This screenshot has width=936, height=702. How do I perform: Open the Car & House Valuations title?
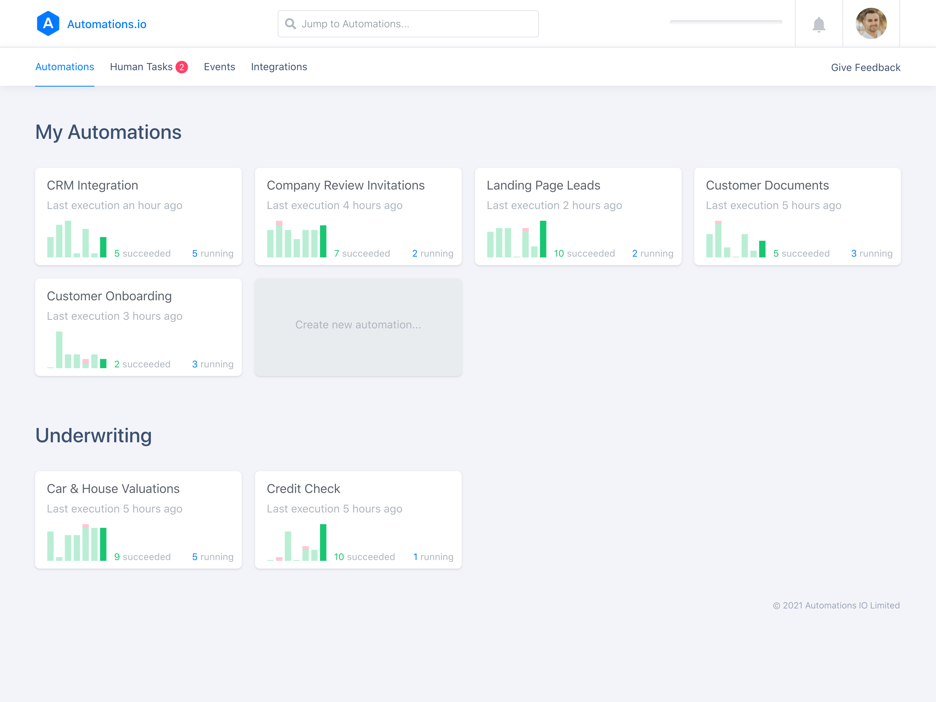[113, 489]
